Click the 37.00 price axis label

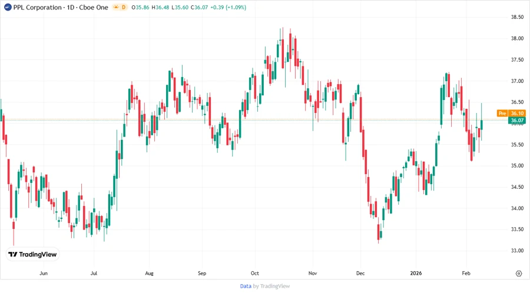517,81
